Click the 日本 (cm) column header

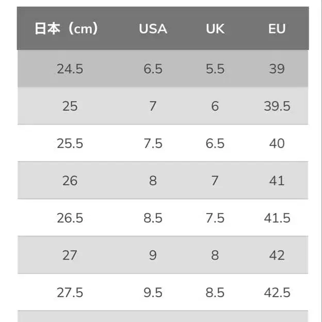66,29
